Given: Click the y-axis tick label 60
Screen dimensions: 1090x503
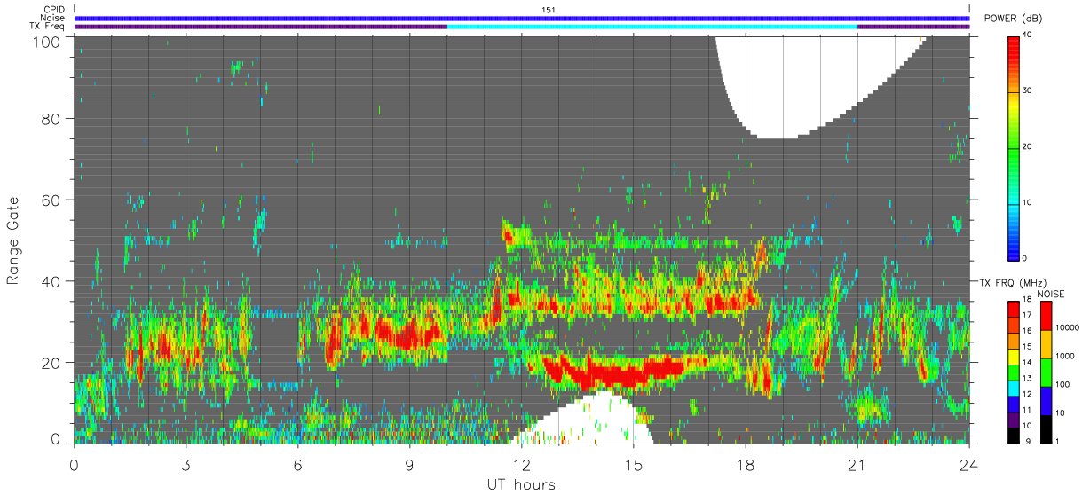Looking at the screenshot, I should [51, 200].
